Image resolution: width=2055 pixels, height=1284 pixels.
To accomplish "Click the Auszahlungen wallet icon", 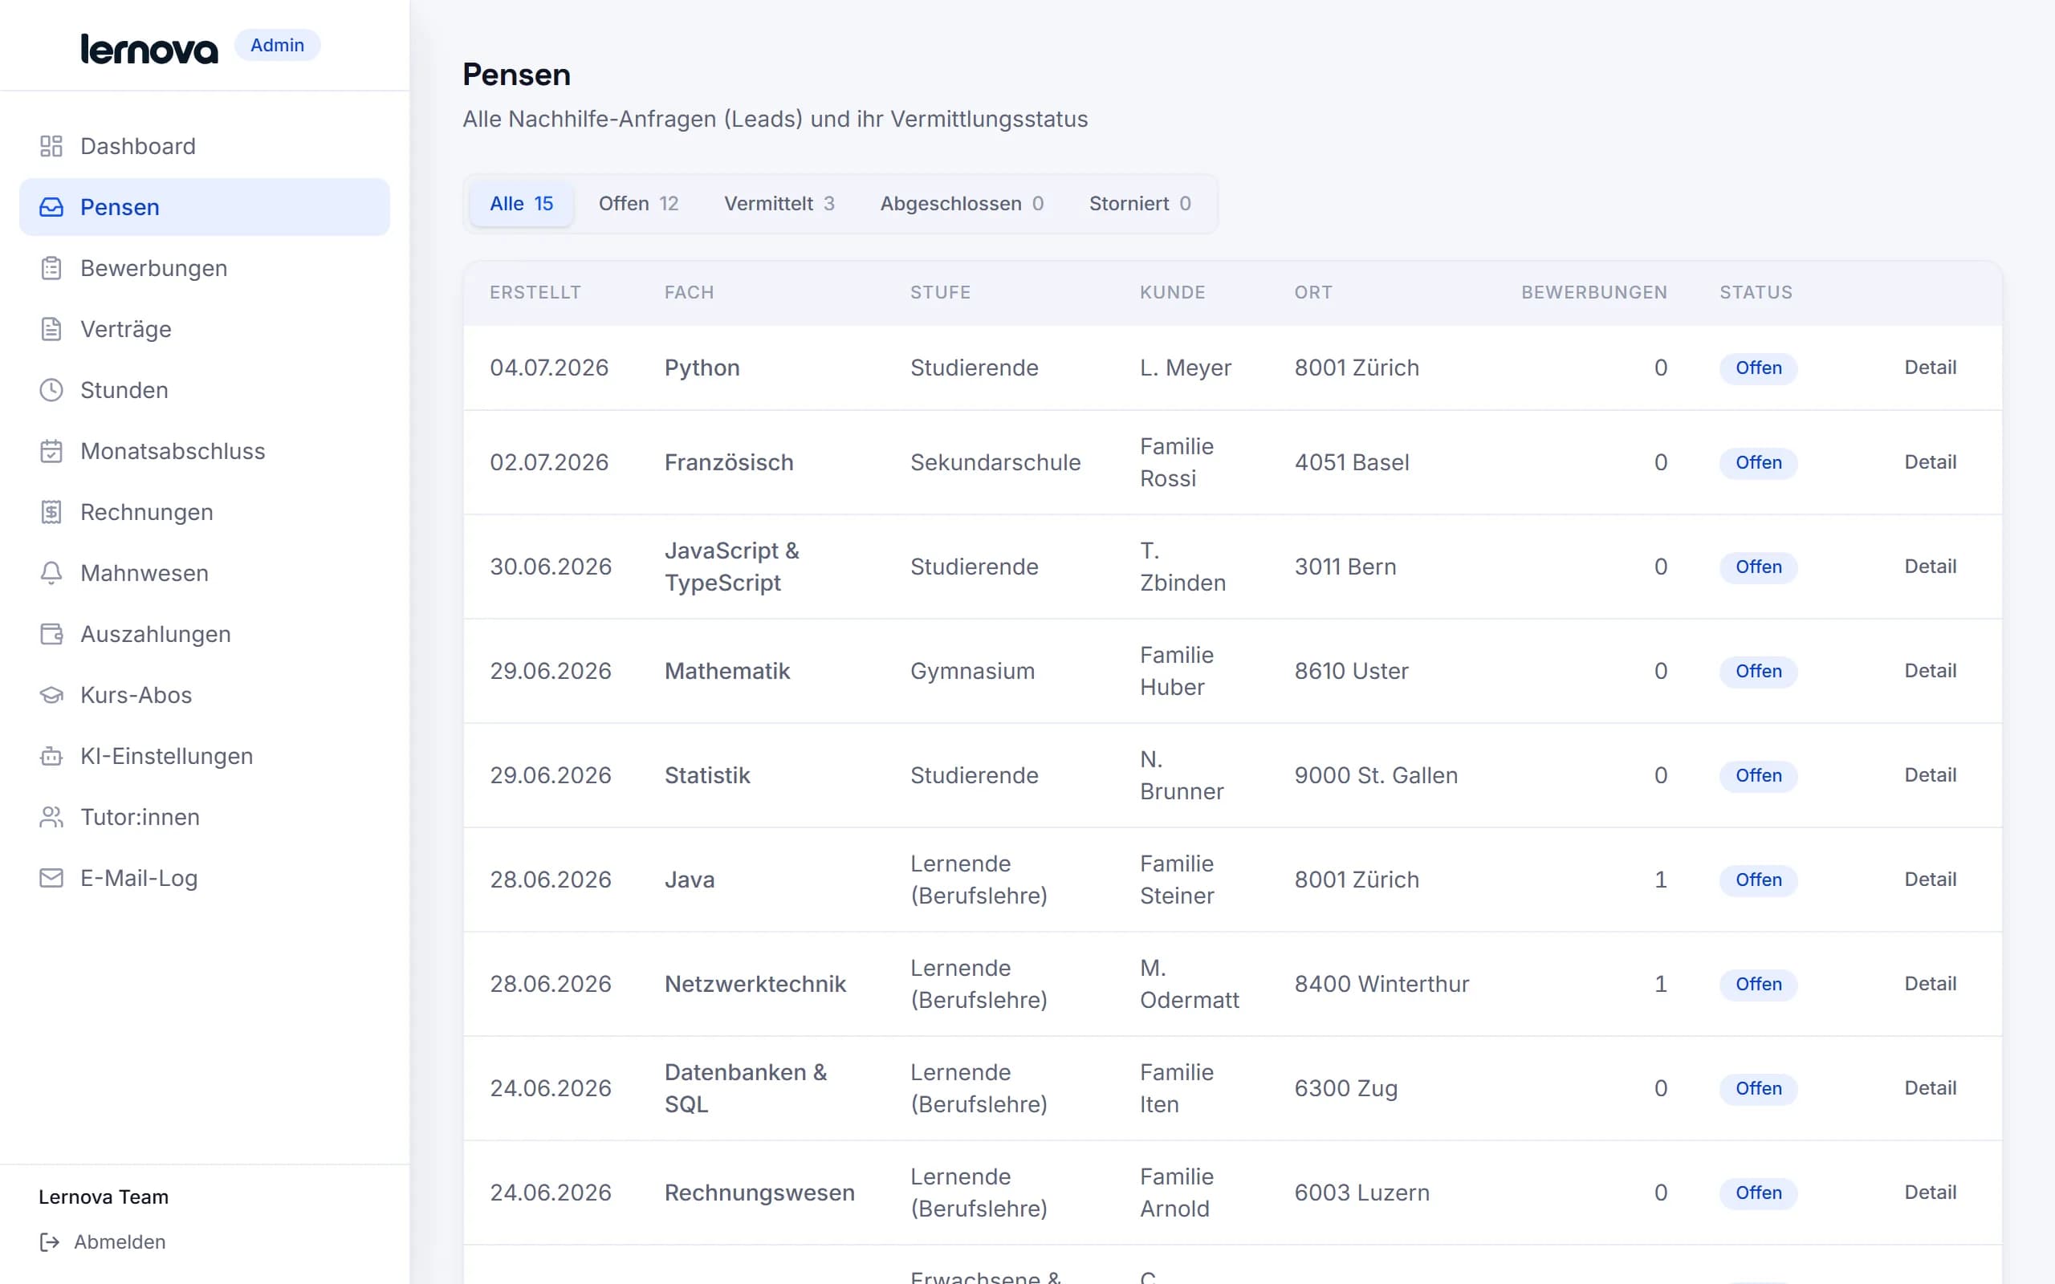I will tap(51, 634).
